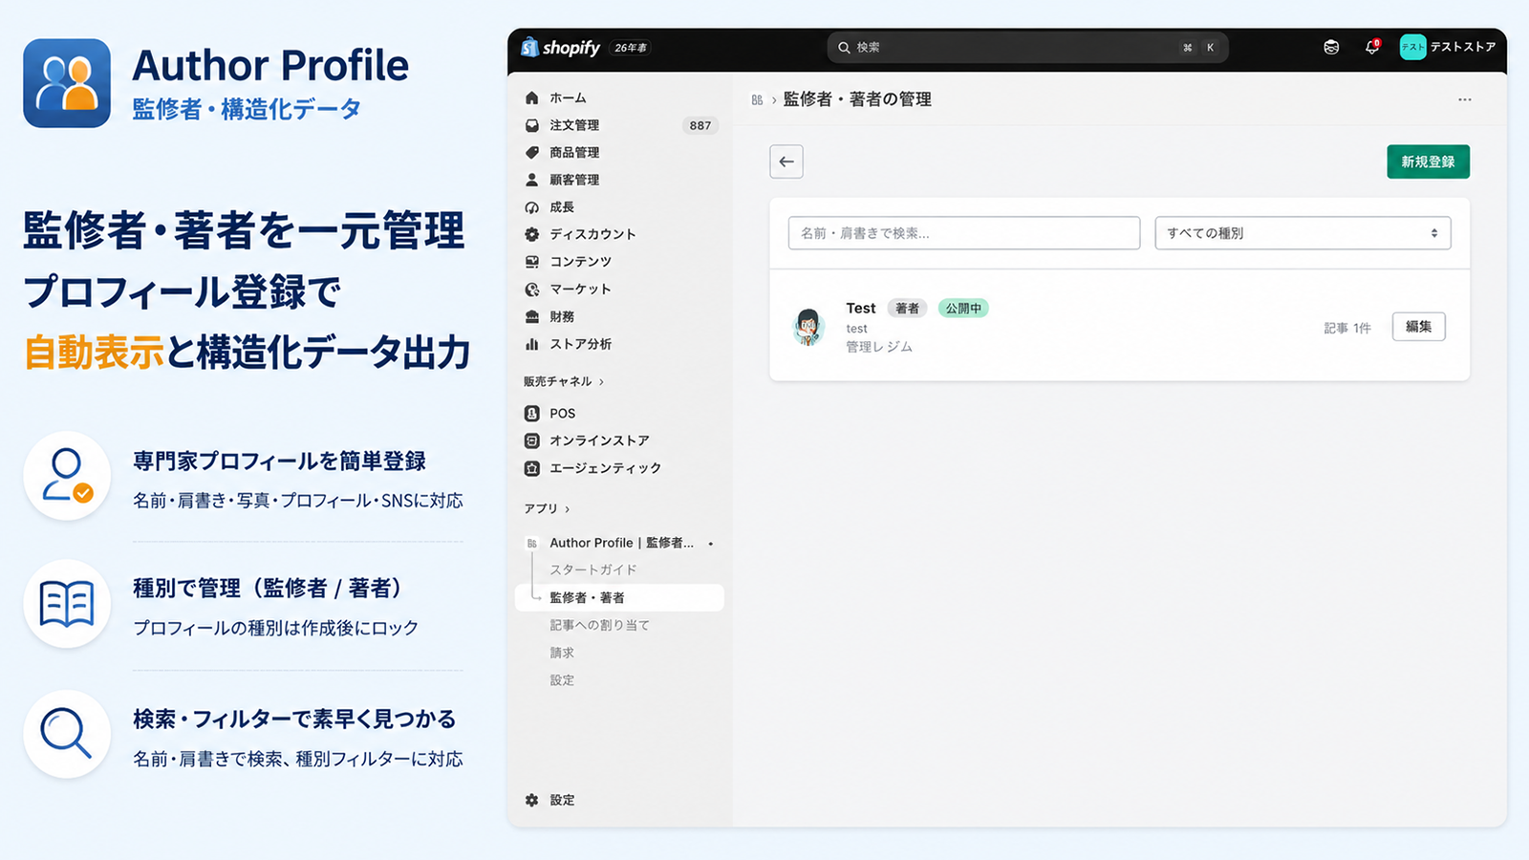Image resolution: width=1529 pixels, height=860 pixels.
Task: Click the Shopify logo
Action: (x=560, y=47)
